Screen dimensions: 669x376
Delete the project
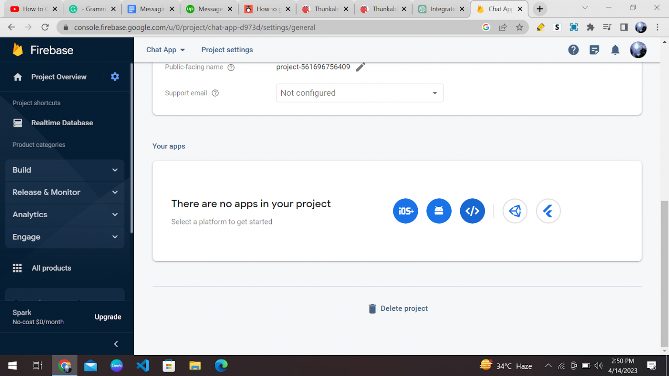(397, 308)
